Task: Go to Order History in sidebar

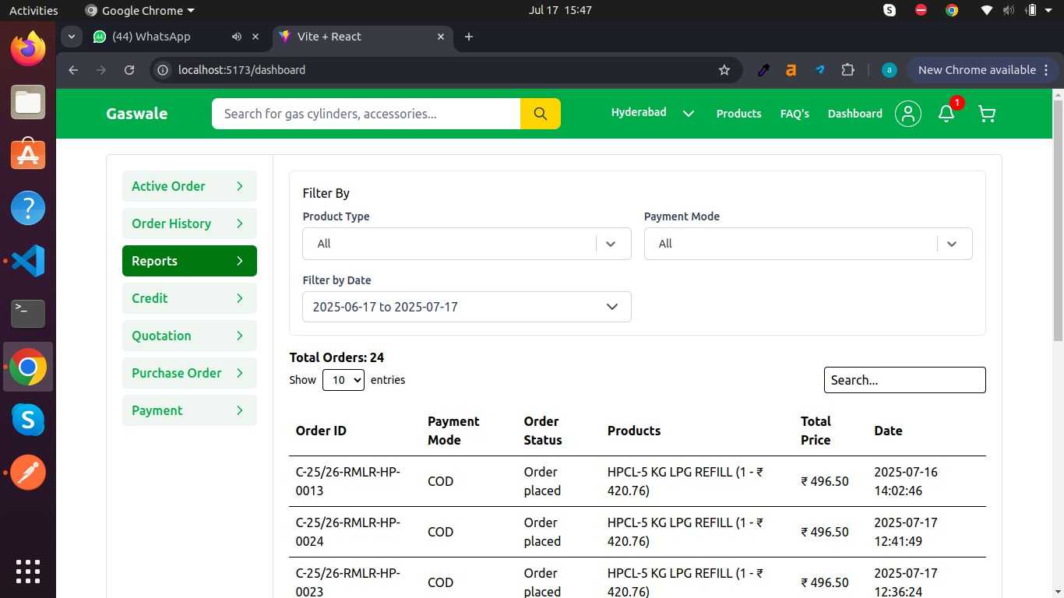Action: [188, 223]
